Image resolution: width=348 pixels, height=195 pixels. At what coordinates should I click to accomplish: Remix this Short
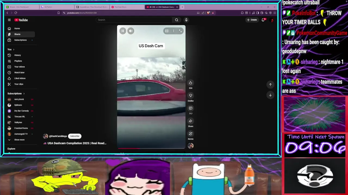(x=191, y=134)
